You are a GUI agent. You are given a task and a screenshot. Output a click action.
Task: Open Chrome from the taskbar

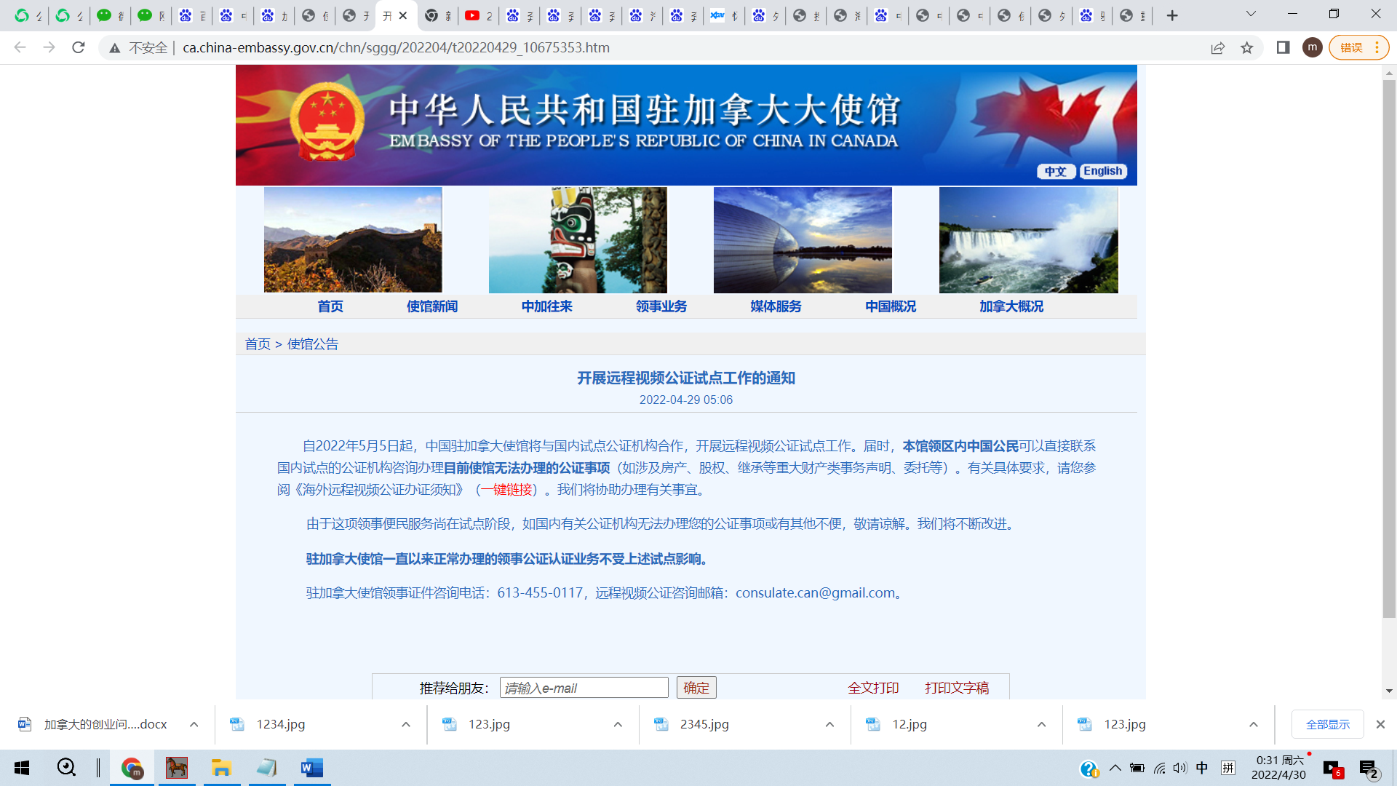(x=132, y=768)
